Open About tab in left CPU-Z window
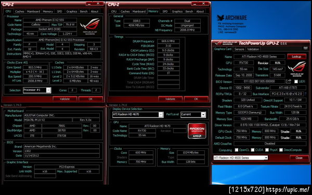Viewport: 312px width, 195px height. pos(95,11)
